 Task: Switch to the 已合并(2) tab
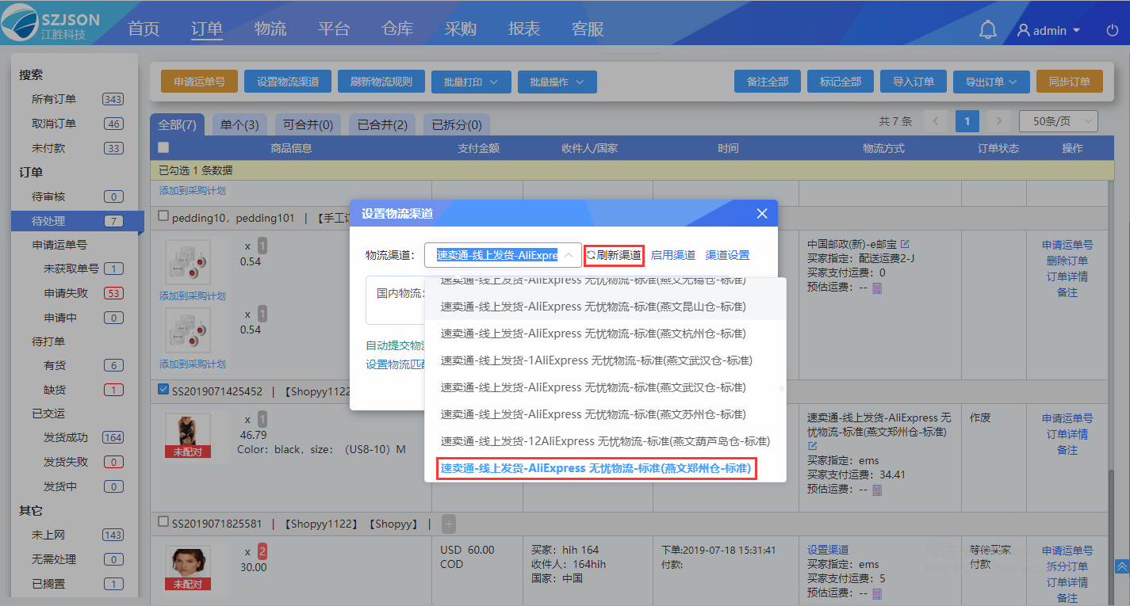click(x=381, y=125)
